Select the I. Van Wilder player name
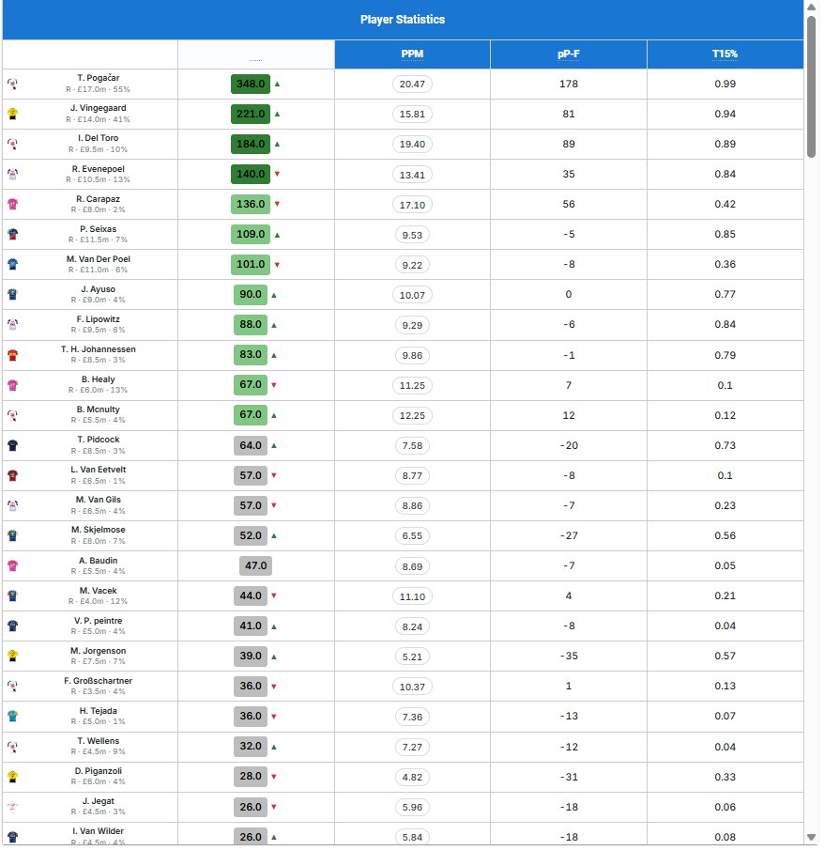 (x=98, y=831)
